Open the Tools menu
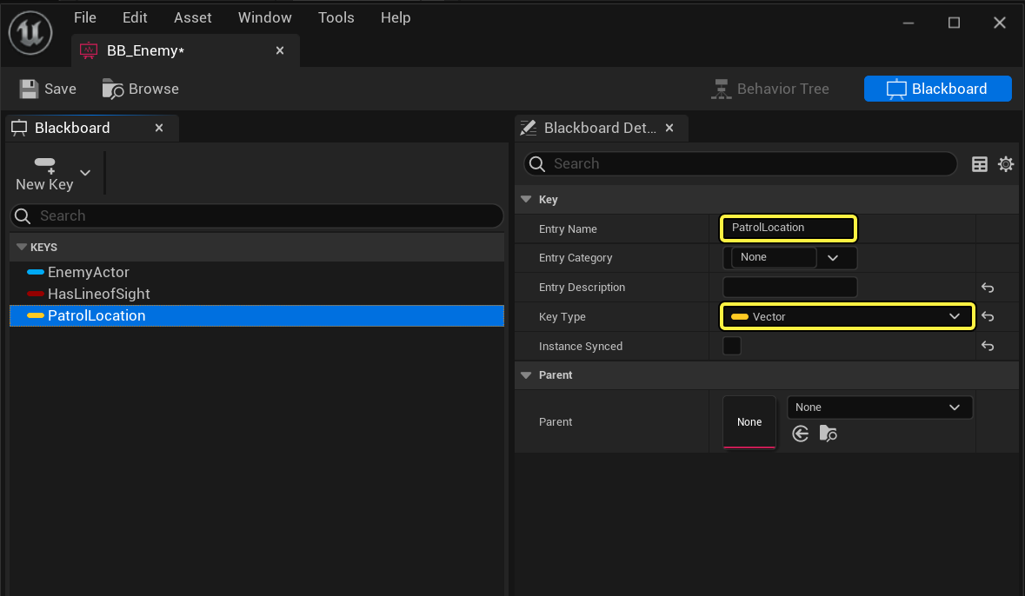 point(336,17)
